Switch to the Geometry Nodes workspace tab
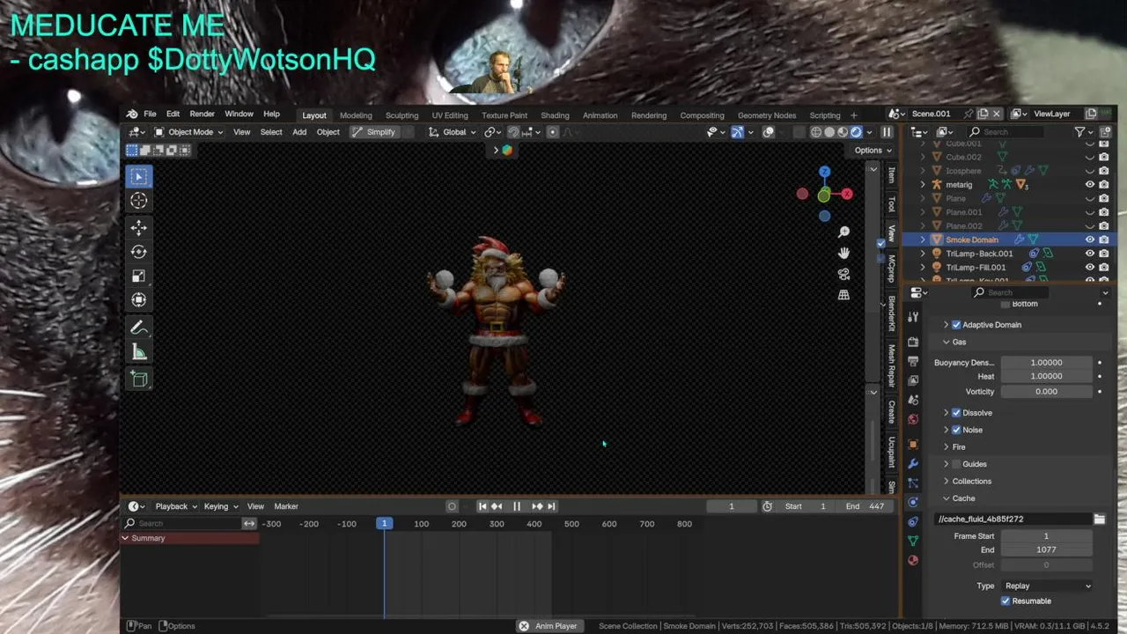 pos(766,115)
